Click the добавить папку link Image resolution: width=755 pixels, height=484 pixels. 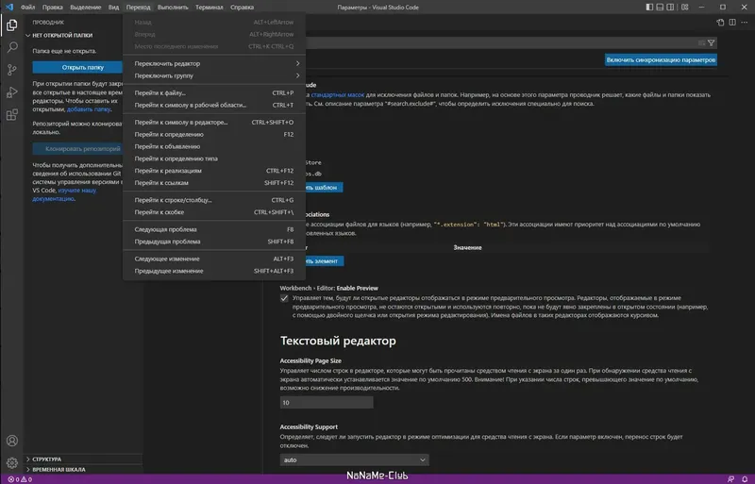(89, 109)
